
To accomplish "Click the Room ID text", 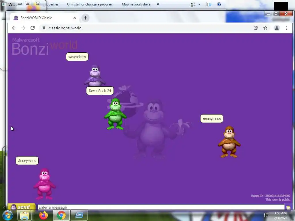I will point(271,196).
